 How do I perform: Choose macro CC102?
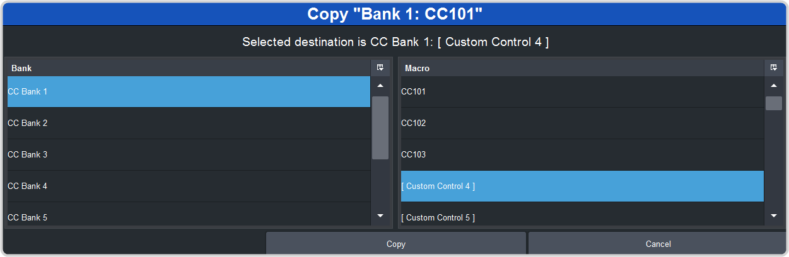pyautogui.click(x=582, y=123)
